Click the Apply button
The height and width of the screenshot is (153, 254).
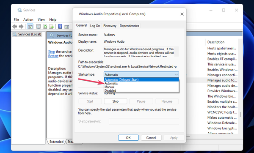[174, 138]
